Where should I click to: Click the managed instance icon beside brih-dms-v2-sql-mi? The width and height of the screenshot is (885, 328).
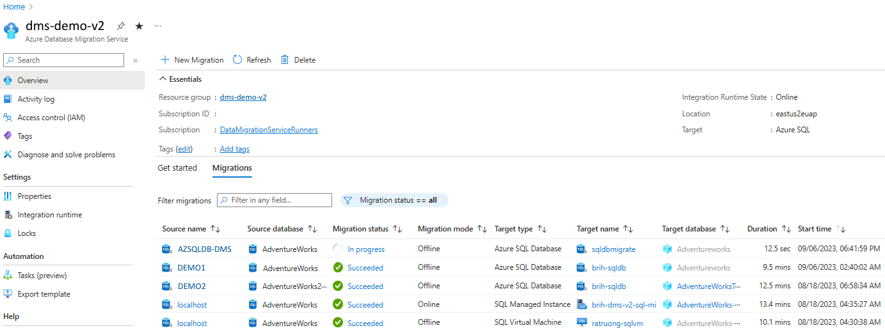coord(581,304)
